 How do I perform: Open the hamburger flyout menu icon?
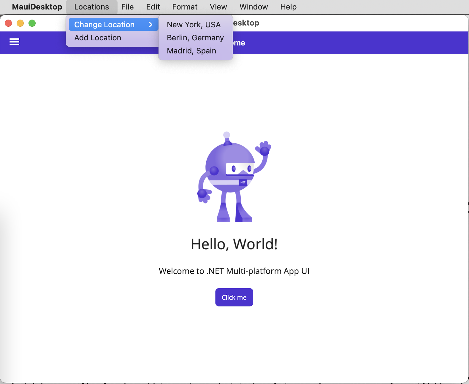(14, 42)
